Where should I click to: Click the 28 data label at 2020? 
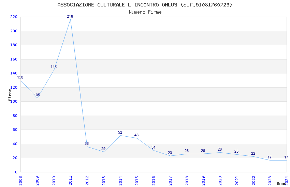click(220, 149)
